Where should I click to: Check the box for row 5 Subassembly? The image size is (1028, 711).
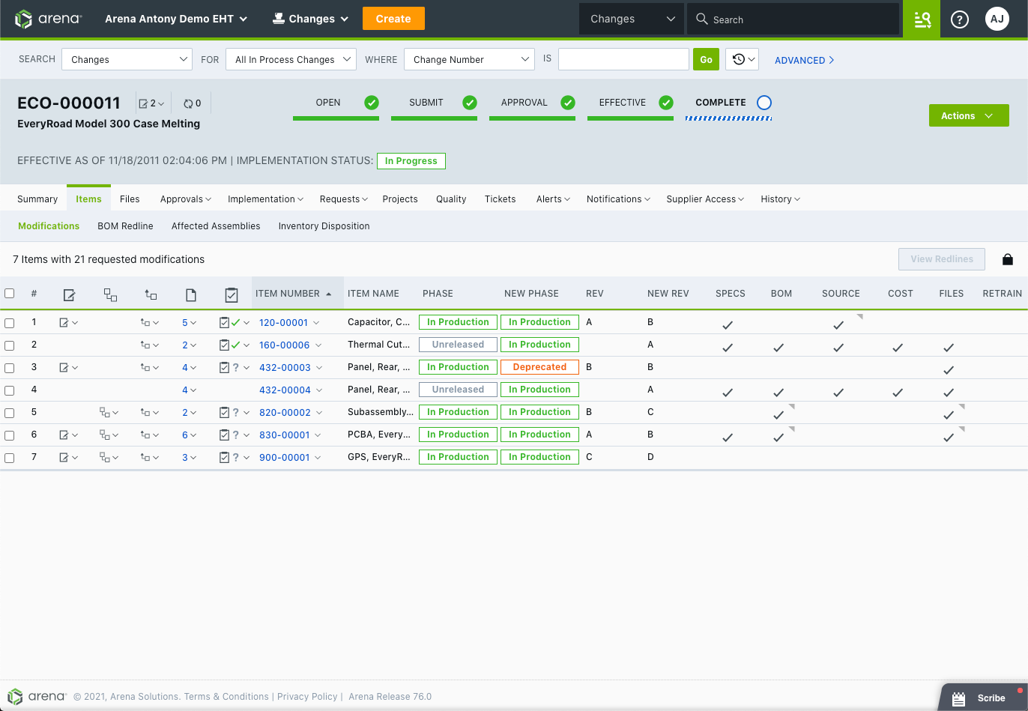pyautogui.click(x=10, y=413)
